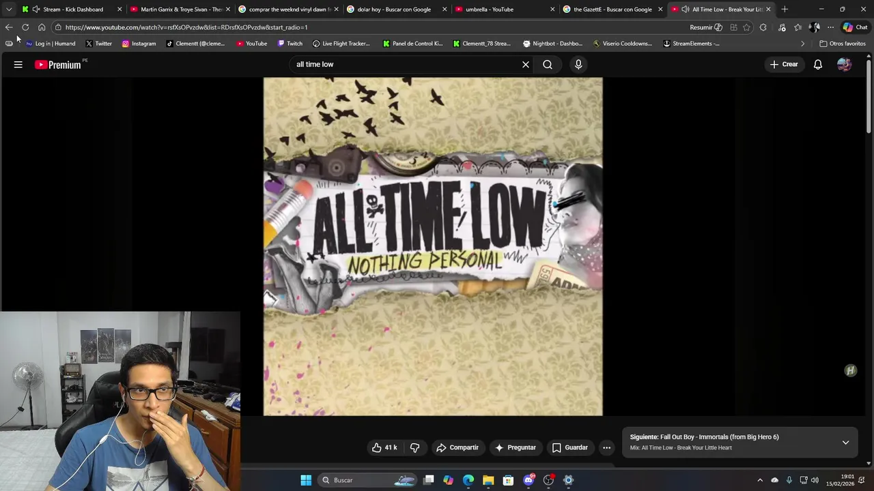
Task: Open Copilot from the taskbar
Action: pos(448,480)
